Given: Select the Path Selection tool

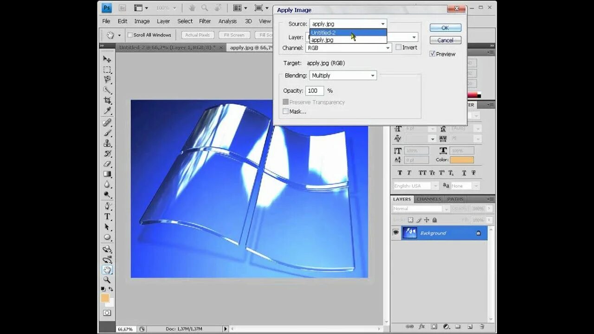Looking at the screenshot, I should [x=107, y=227].
